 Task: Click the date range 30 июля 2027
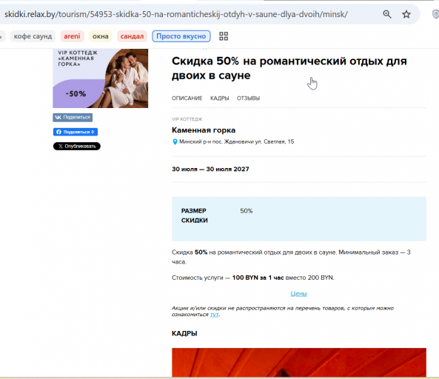[x=210, y=169]
